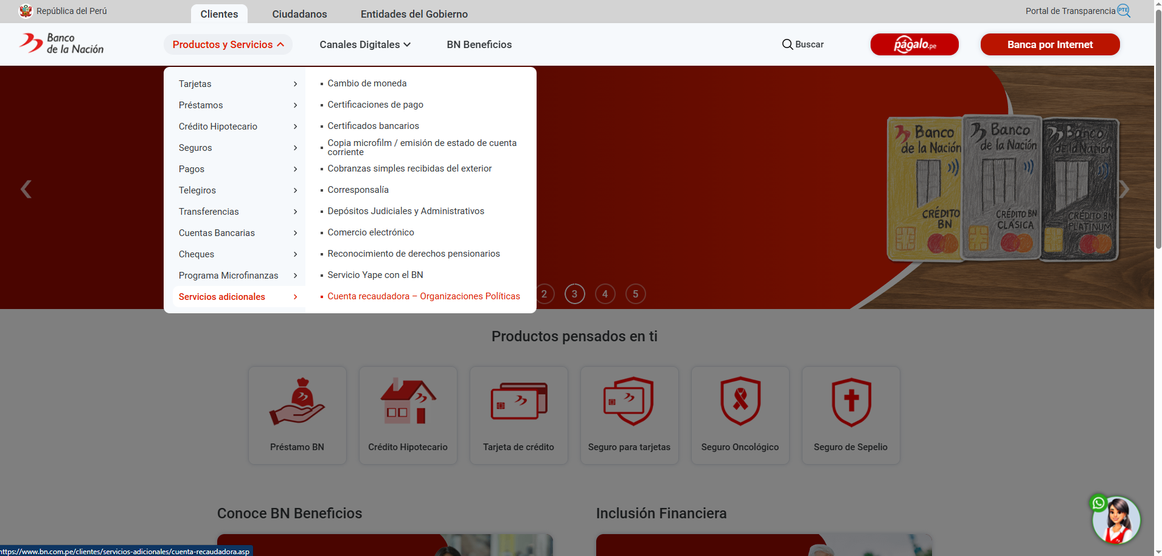The image size is (1162, 556).
Task: Switch to the Ciudadanos tab
Action: [299, 14]
